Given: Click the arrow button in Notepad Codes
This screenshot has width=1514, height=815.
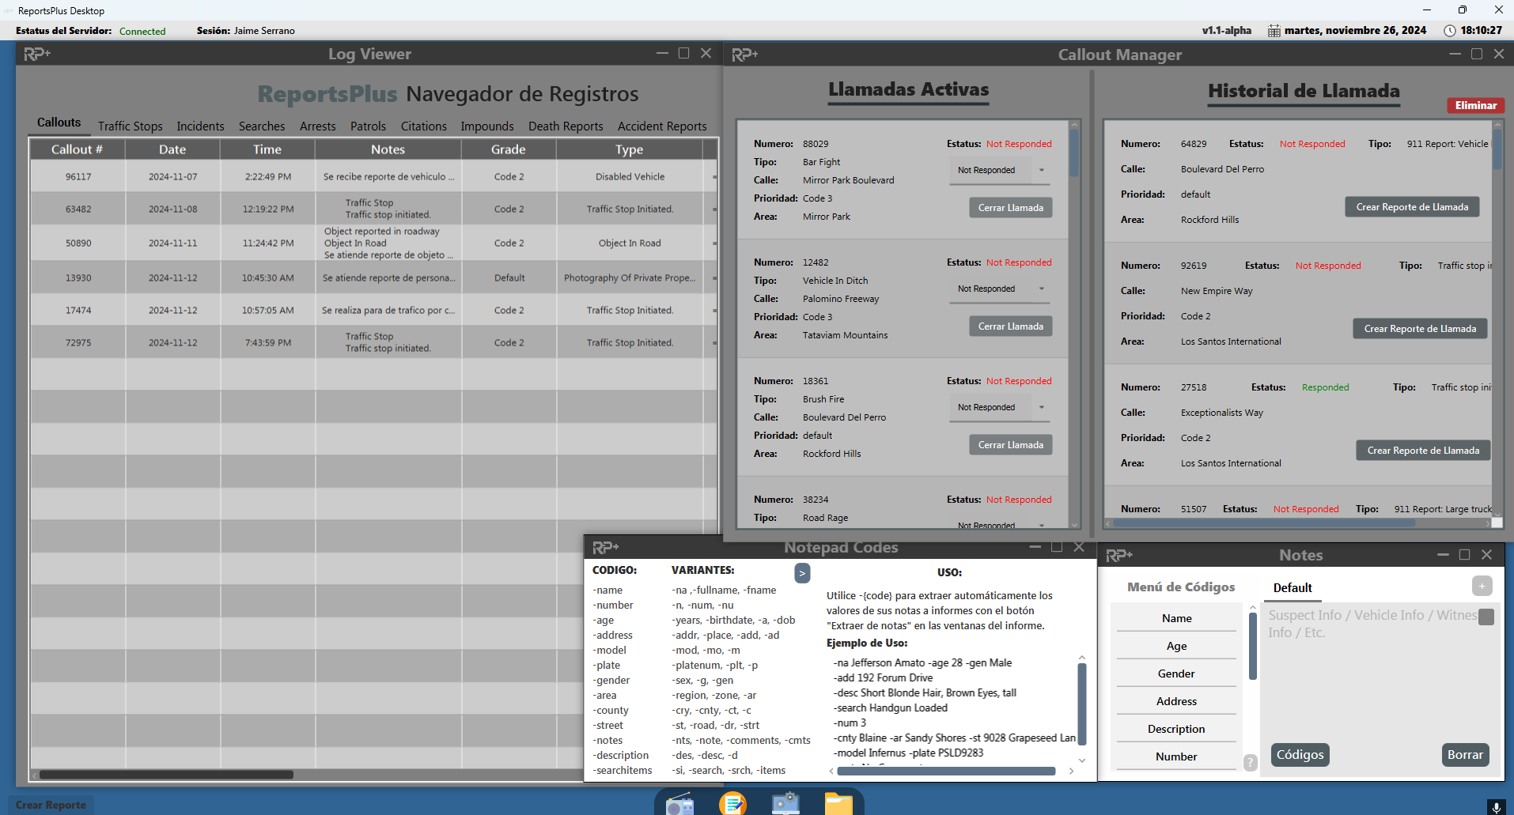Looking at the screenshot, I should click(x=802, y=573).
